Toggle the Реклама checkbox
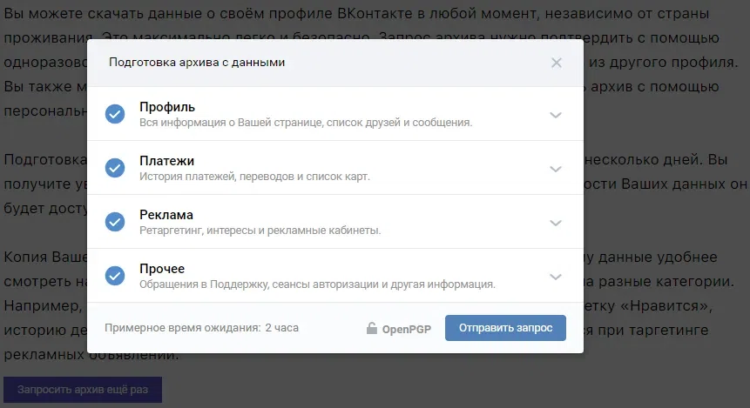750x408 pixels. (115, 222)
